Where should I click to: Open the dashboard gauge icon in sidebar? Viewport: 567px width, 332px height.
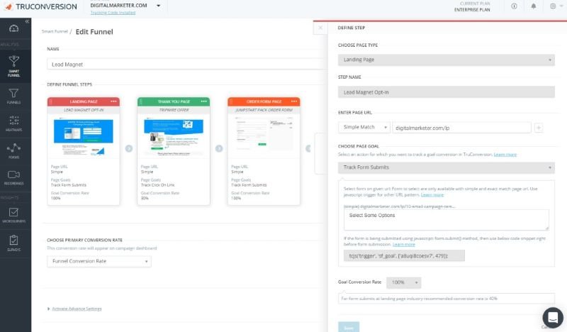[13, 28]
